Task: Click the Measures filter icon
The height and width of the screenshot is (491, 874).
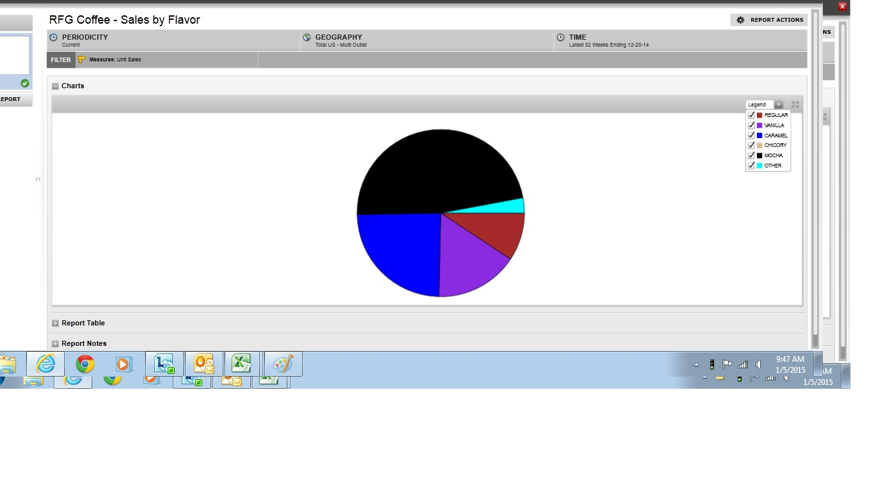Action: 81,59
